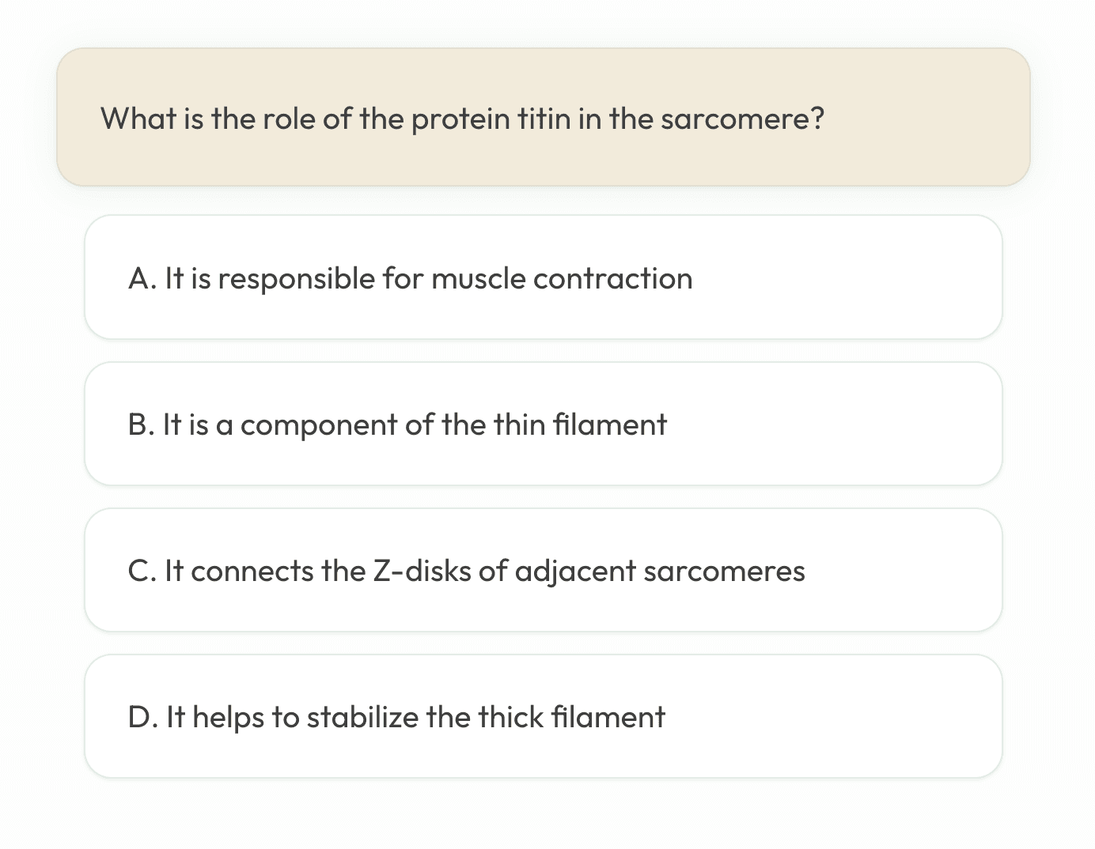Click the question text about protein titin

point(462,119)
